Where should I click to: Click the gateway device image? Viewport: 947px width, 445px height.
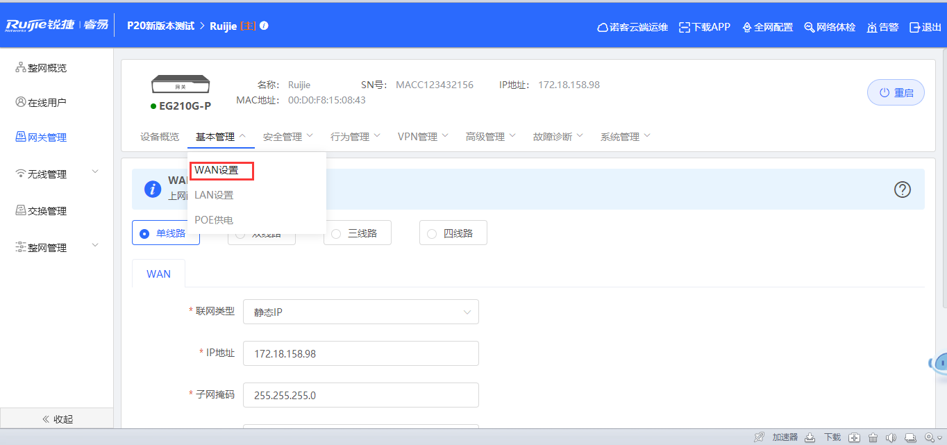tap(181, 85)
